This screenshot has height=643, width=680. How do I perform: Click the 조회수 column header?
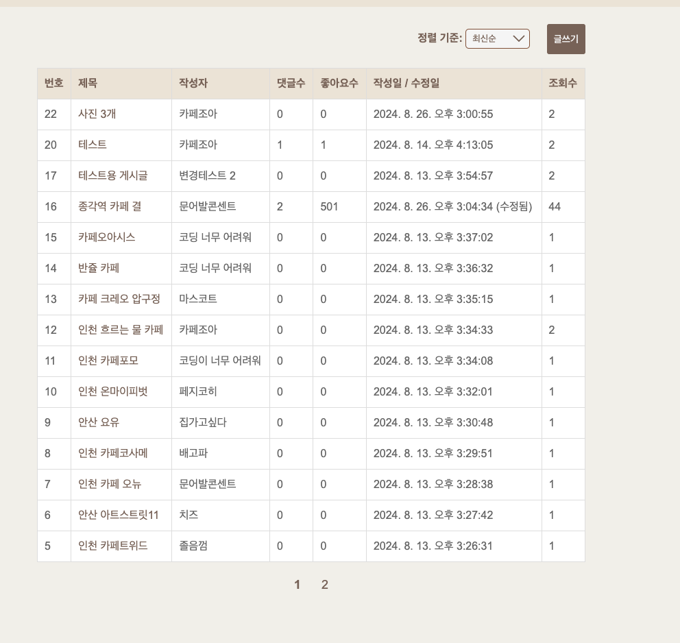[563, 83]
